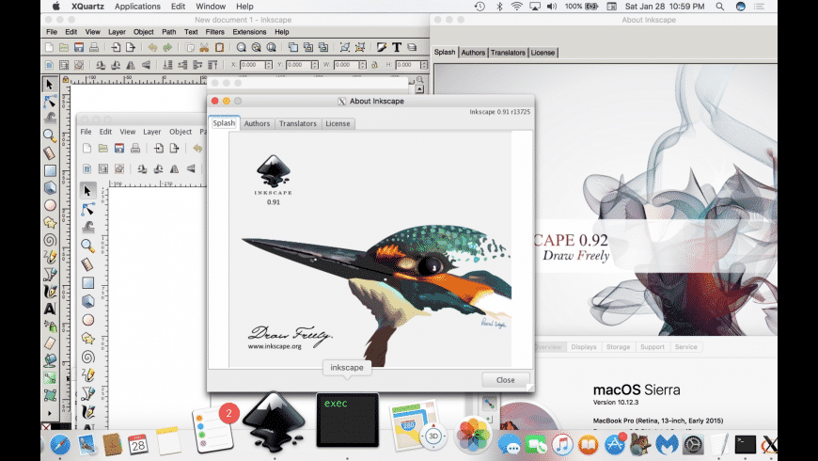Select the Star polygon tool in front toolbox
Image resolution: width=818 pixels, height=461 pixels.
(x=87, y=338)
